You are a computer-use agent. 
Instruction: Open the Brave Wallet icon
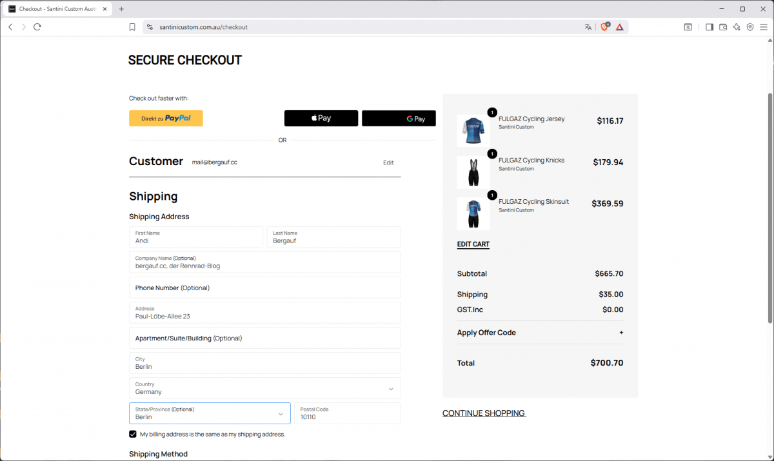(723, 27)
